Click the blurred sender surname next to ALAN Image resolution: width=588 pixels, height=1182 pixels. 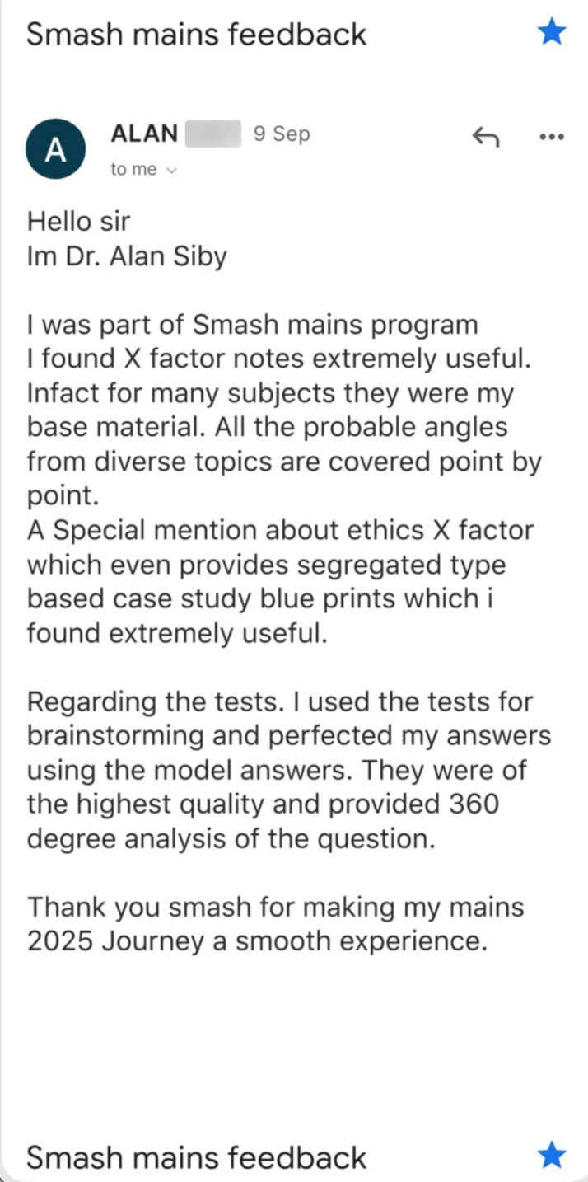212,133
